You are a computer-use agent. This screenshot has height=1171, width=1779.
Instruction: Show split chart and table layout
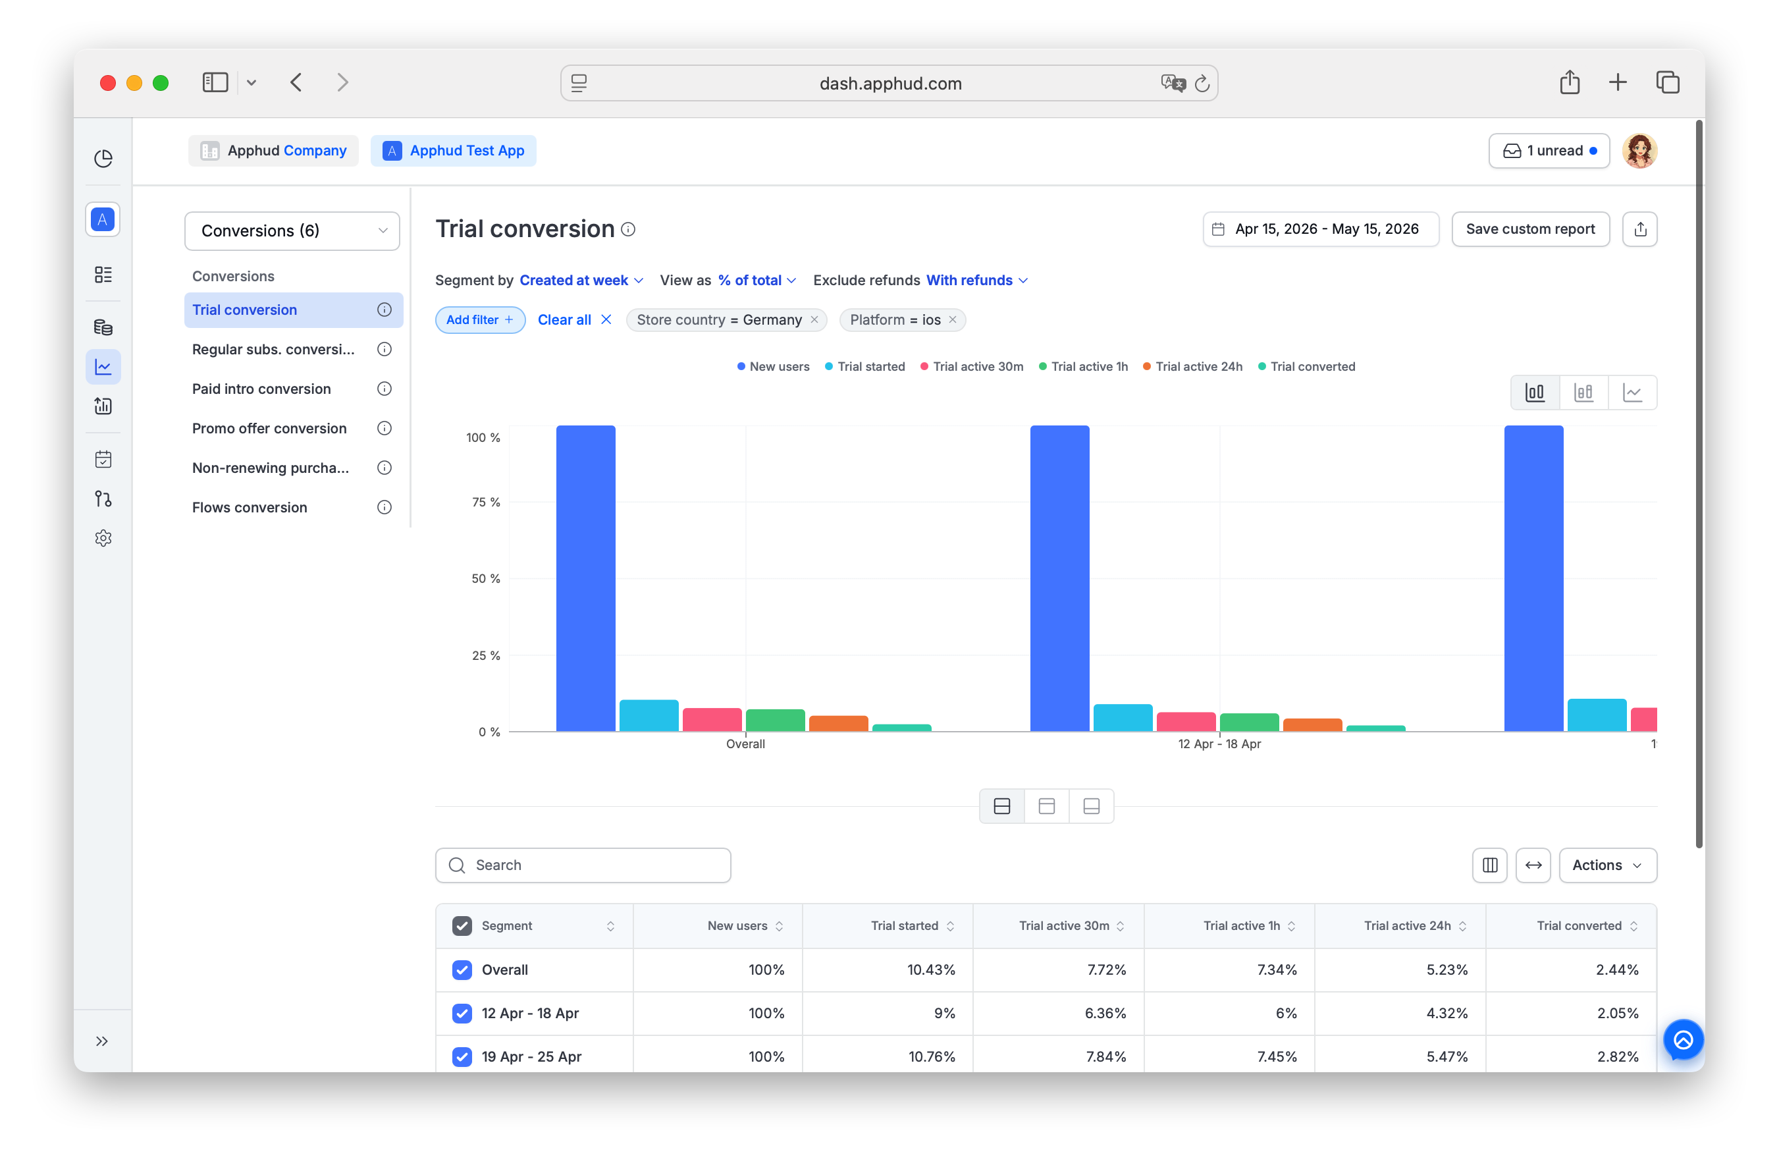[1002, 806]
